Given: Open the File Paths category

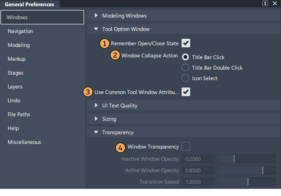Looking at the screenshot, I should click(x=19, y=114).
